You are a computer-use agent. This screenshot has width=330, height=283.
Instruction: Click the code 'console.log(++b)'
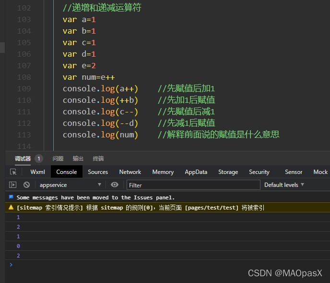point(100,100)
